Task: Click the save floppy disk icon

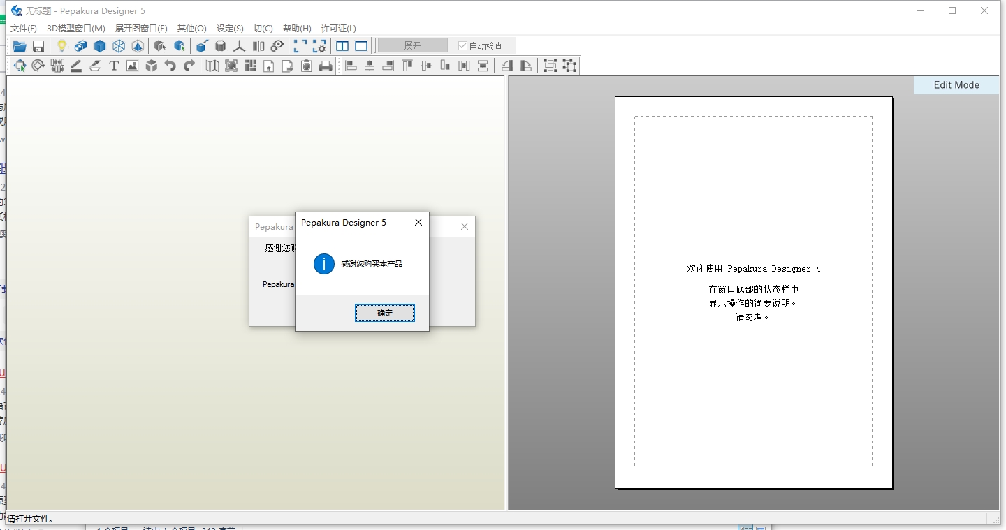Action: tap(38, 46)
